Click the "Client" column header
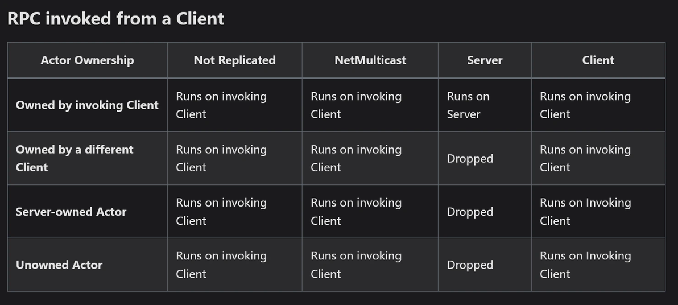The image size is (678, 305). click(x=598, y=60)
